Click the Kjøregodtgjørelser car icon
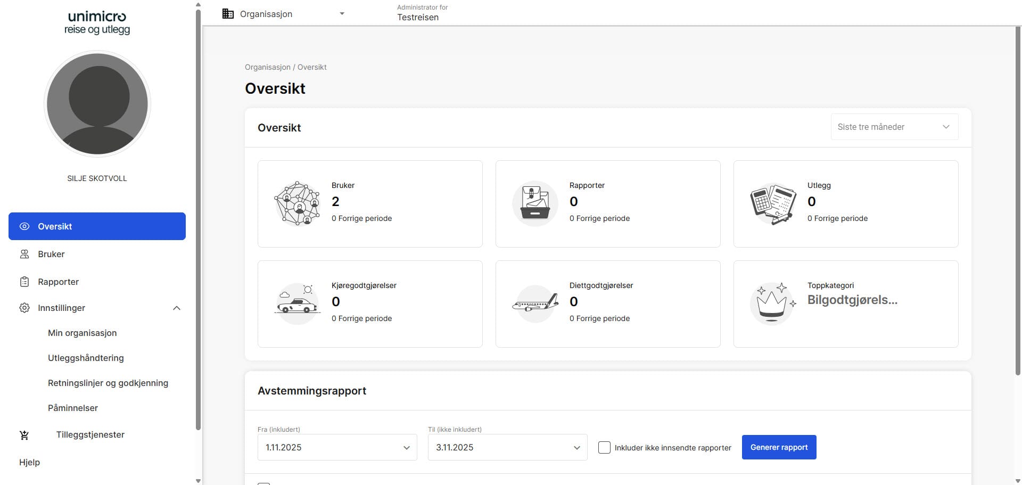The height and width of the screenshot is (485, 1022). (x=297, y=303)
